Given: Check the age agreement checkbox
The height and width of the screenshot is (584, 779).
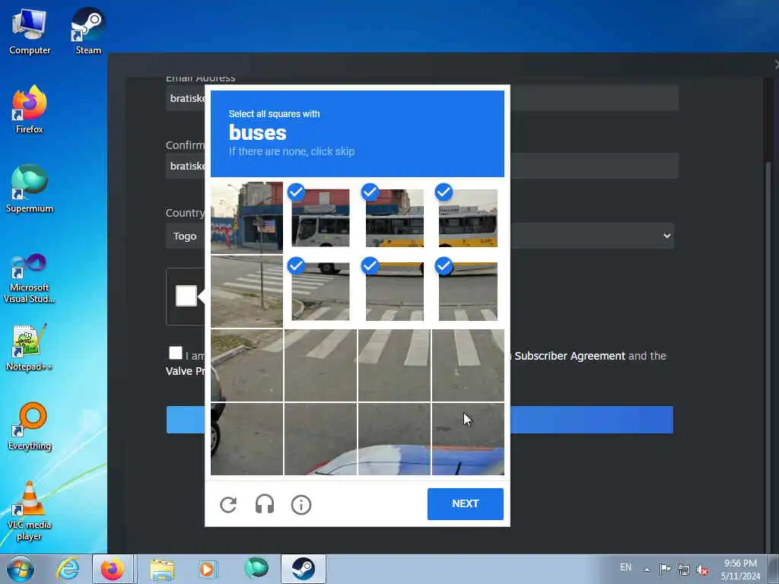Looking at the screenshot, I should 176,353.
